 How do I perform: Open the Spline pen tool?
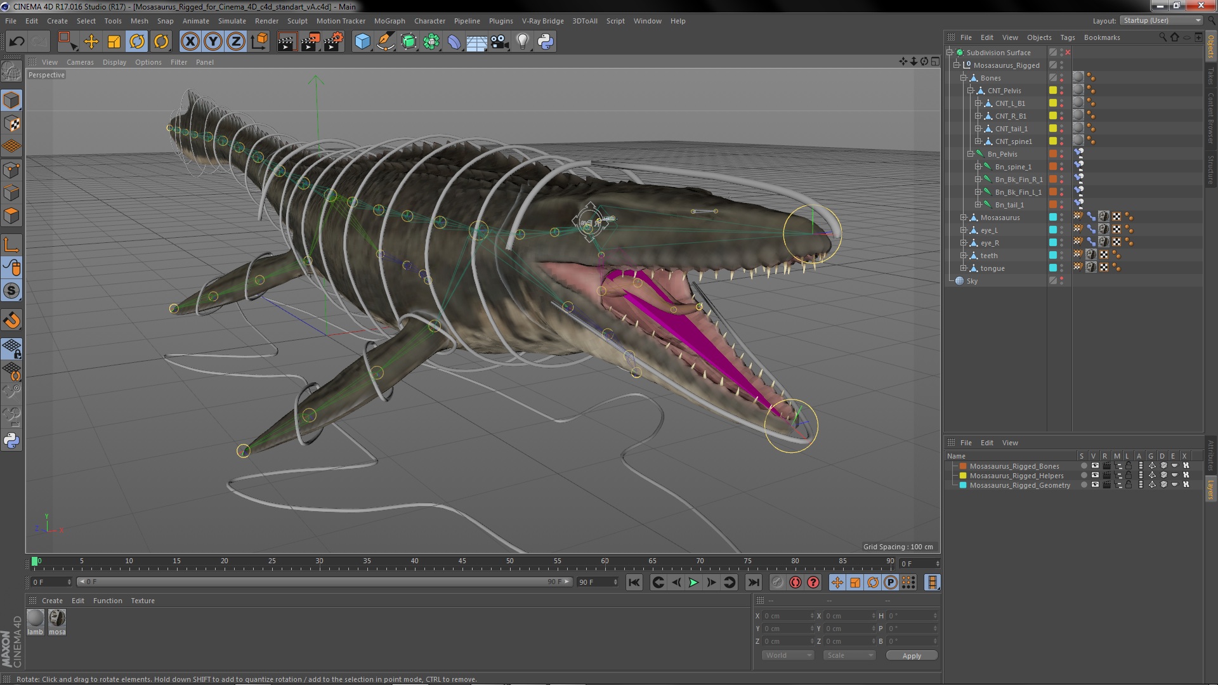point(385,42)
